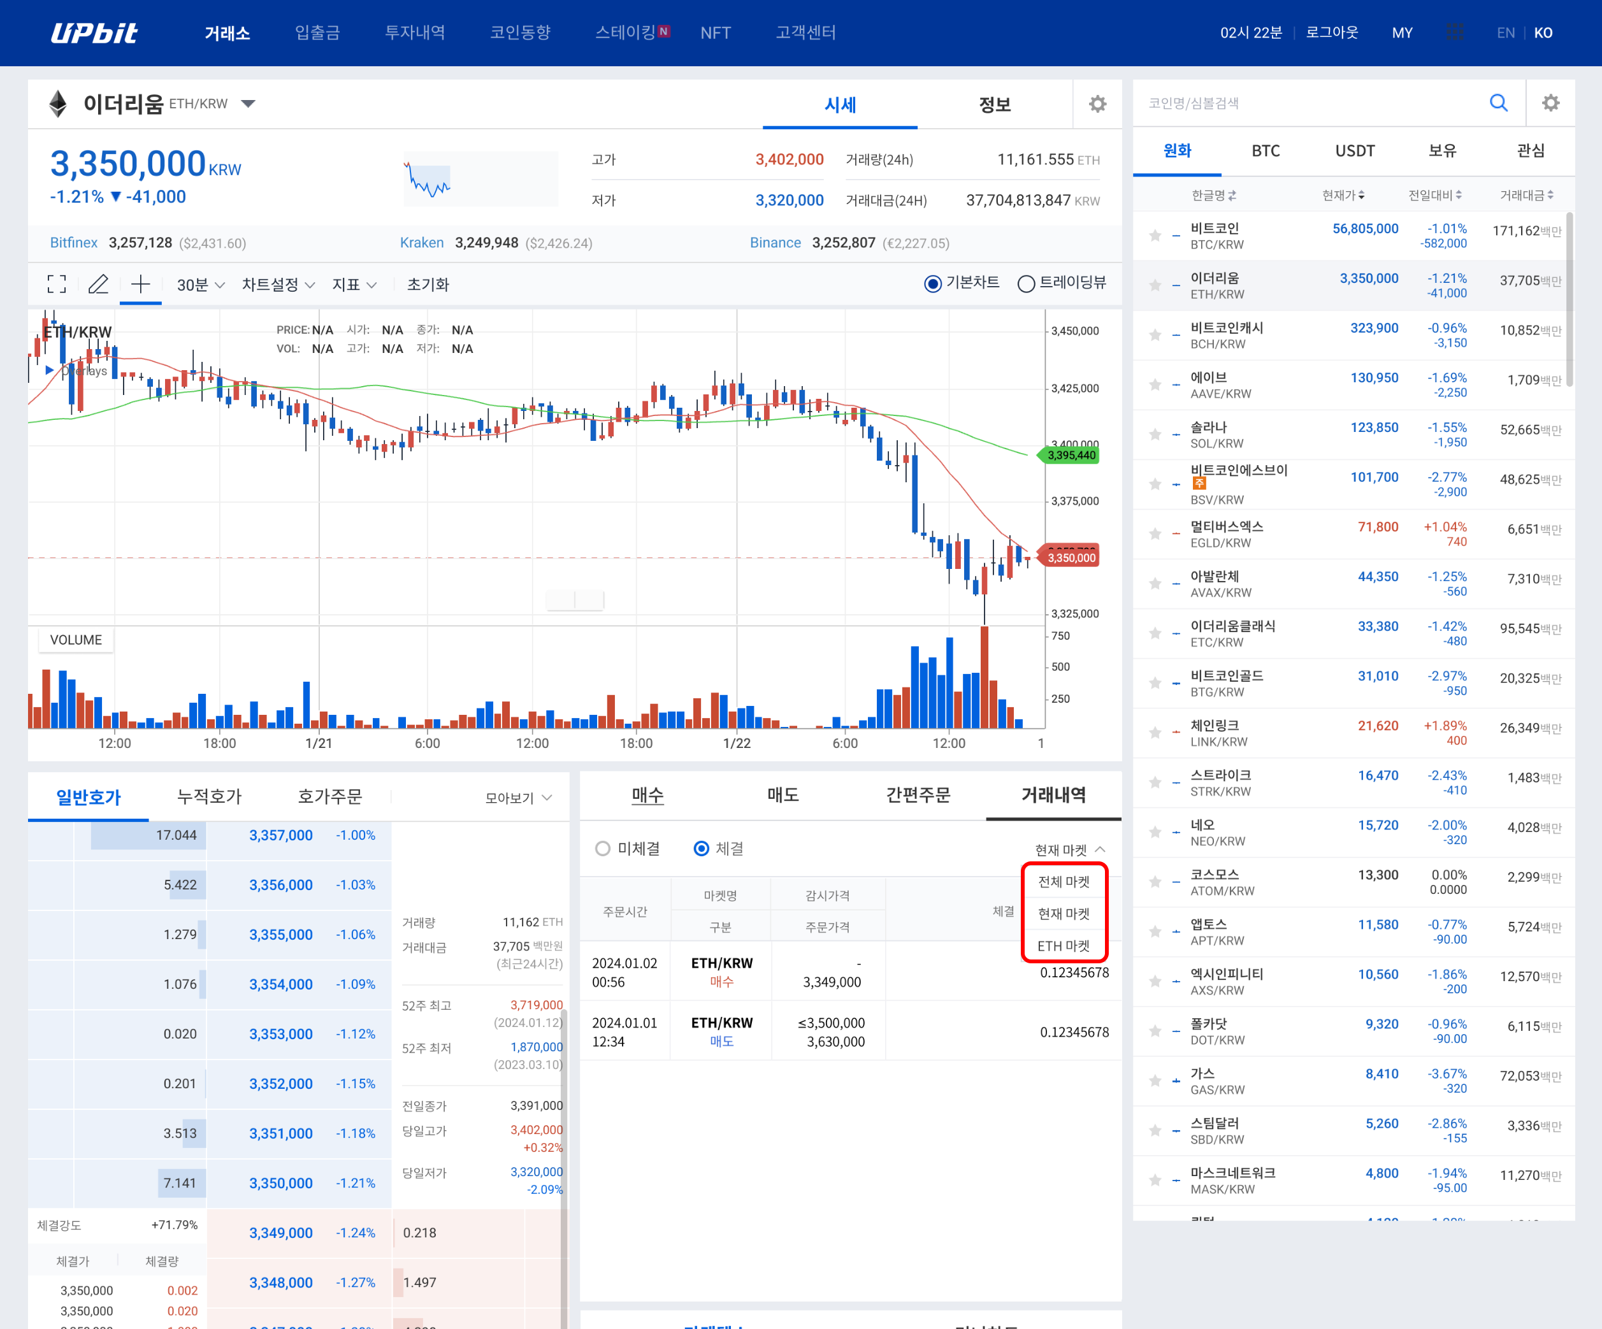Screen dimensions: 1602x1329
Task: Click the ETH price sparkline thumbnail
Action: pos(480,178)
